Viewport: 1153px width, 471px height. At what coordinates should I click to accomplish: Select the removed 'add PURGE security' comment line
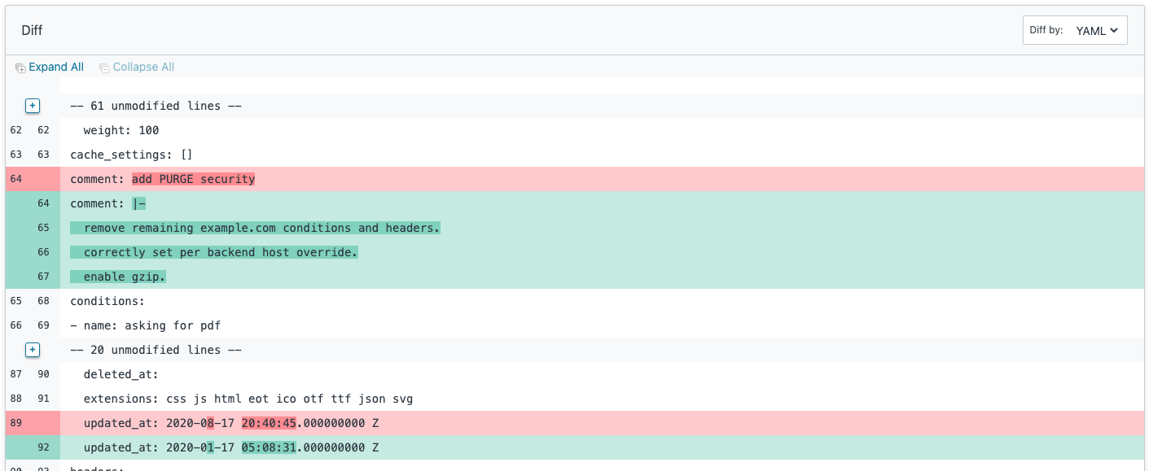click(x=193, y=179)
